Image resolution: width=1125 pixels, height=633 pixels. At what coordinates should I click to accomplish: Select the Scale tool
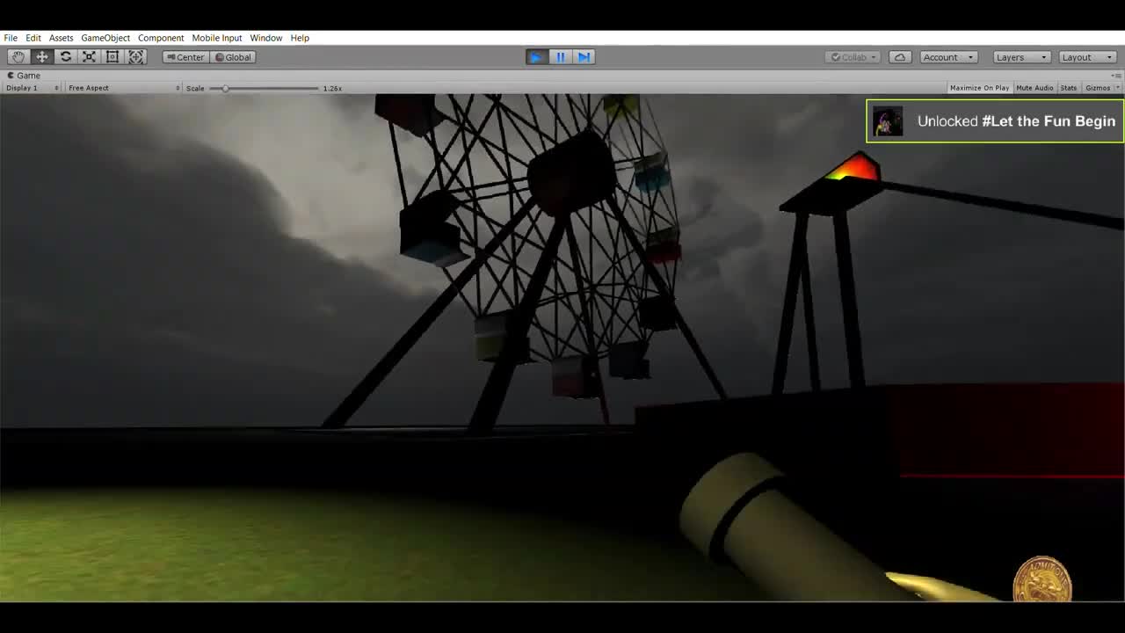coord(89,57)
